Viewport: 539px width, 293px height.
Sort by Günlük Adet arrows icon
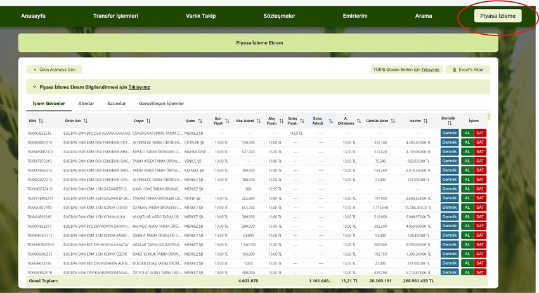(394, 120)
